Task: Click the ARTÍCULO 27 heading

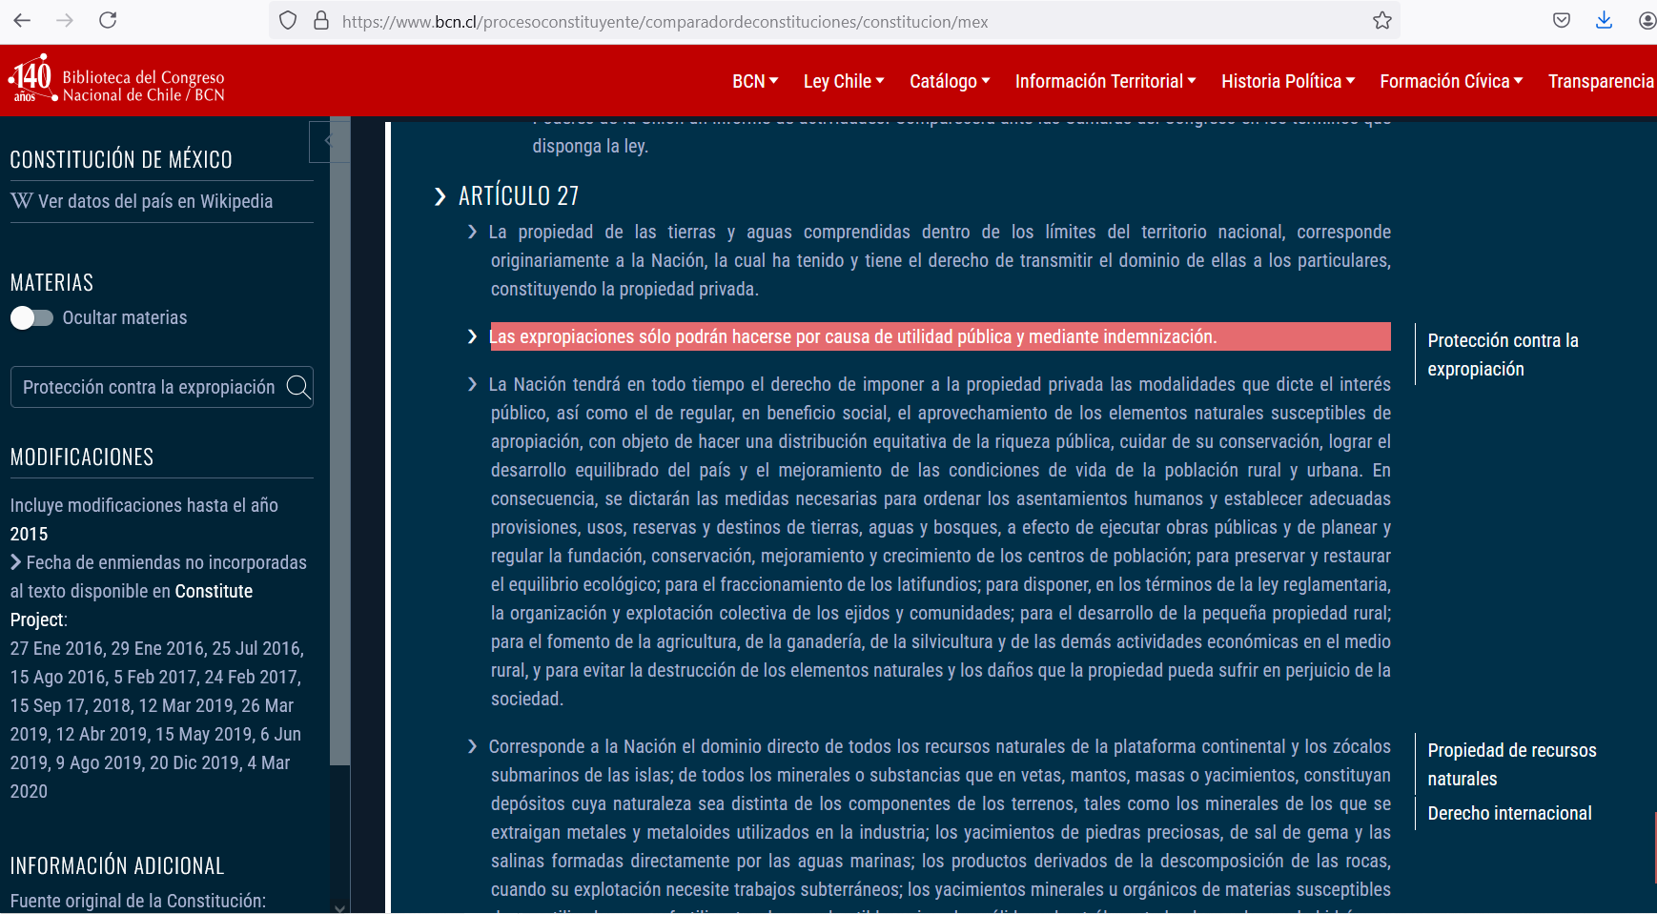Action: 519,195
